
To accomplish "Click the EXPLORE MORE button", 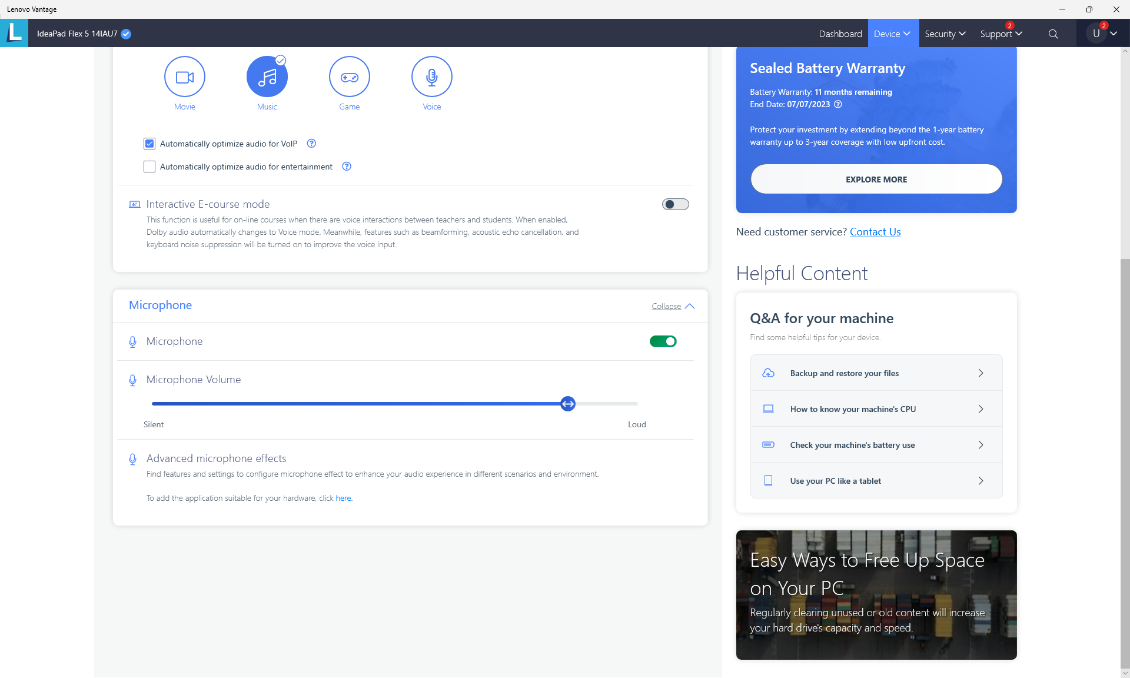I will pos(876,179).
